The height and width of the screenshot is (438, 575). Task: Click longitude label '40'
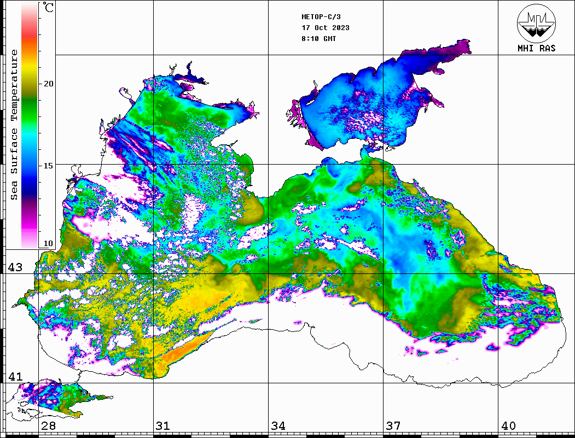click(x=508, y=426)
